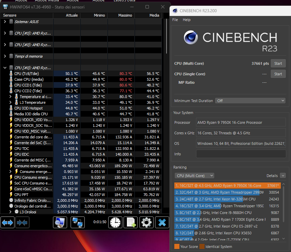Viewport: 291px width, 252px height.
Task: Click the Attuale column header
Action: tap(67, 15)
